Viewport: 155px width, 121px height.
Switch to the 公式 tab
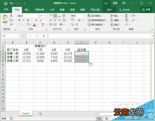coord(52,10)
